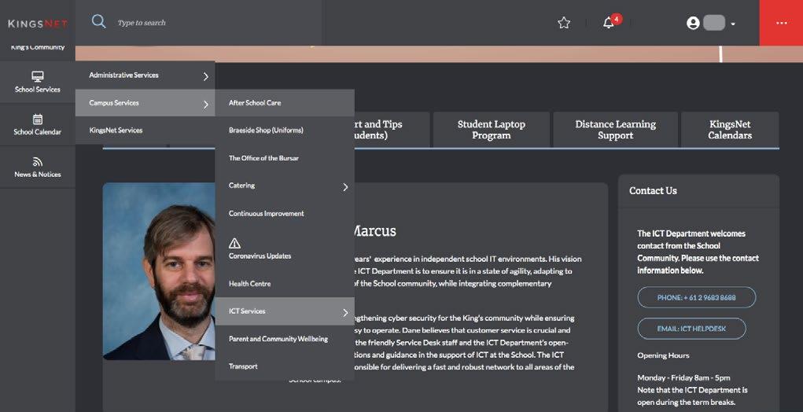Click the KingsNet logo

click(38, 23)
